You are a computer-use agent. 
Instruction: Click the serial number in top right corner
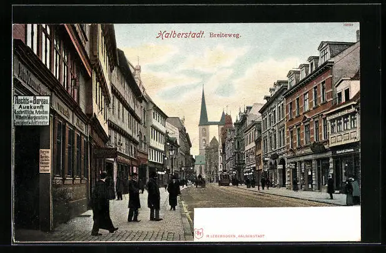tap(348, 26)
